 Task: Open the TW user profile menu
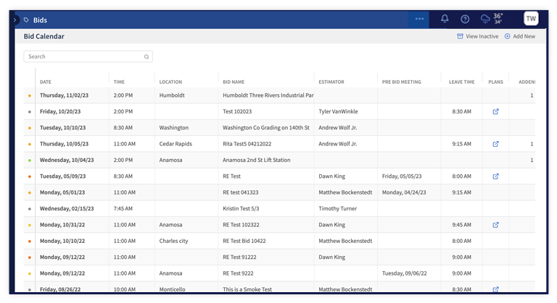click(531, 19)
